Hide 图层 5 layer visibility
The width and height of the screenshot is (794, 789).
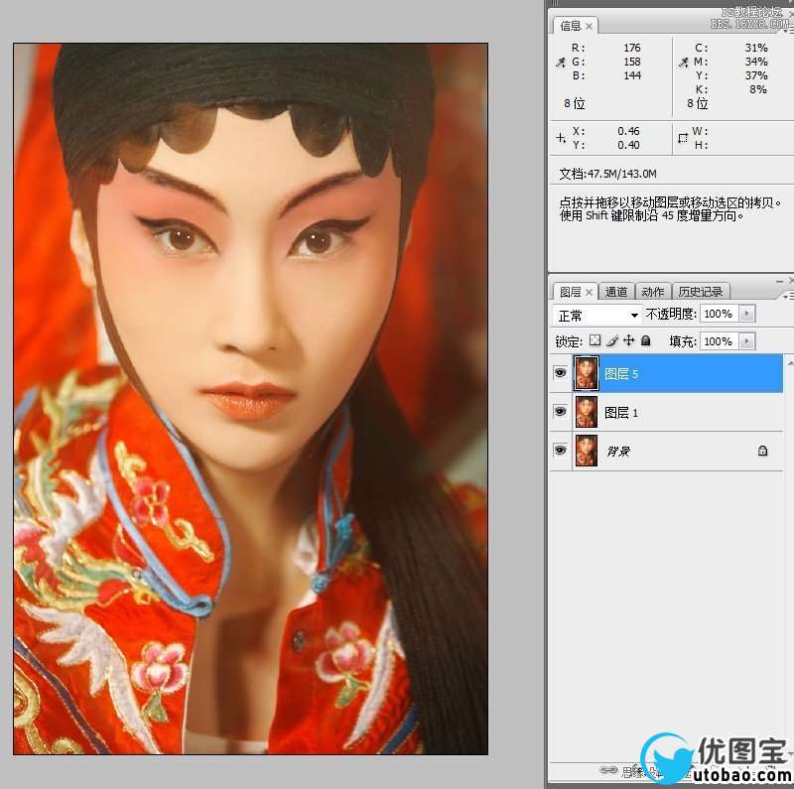(x=560, y=373)
